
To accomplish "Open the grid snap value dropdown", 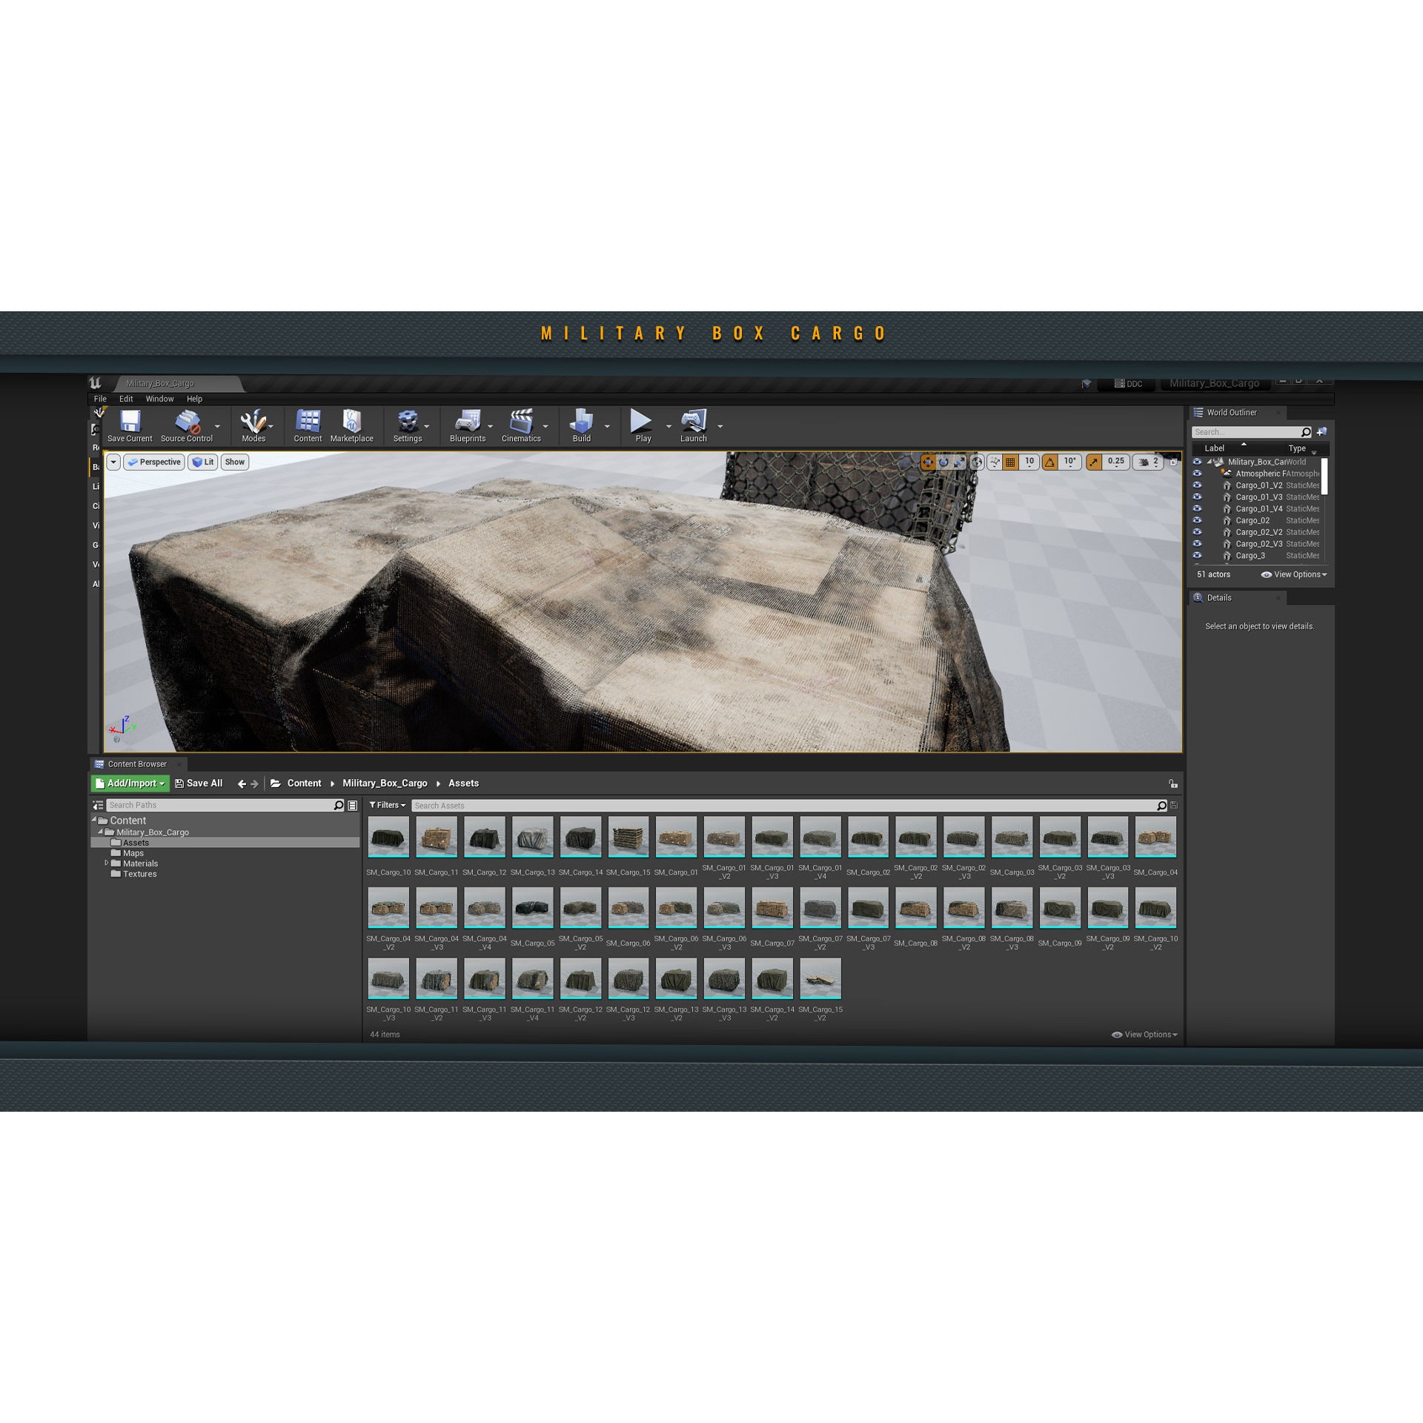I will point(1029,462).
